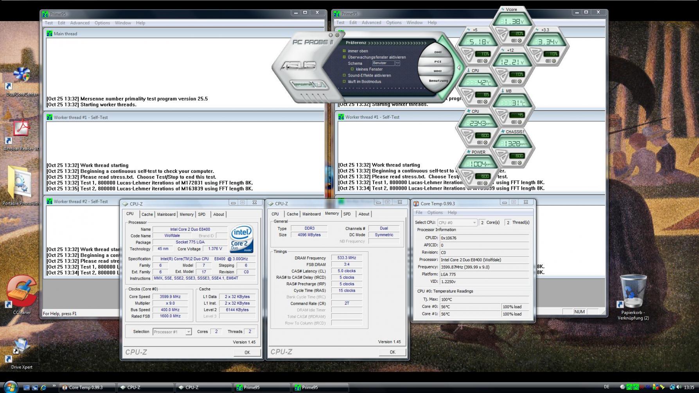Click the WMI button in PC Probe
Viewport: 699px width, 393px height.
point(438,71)
